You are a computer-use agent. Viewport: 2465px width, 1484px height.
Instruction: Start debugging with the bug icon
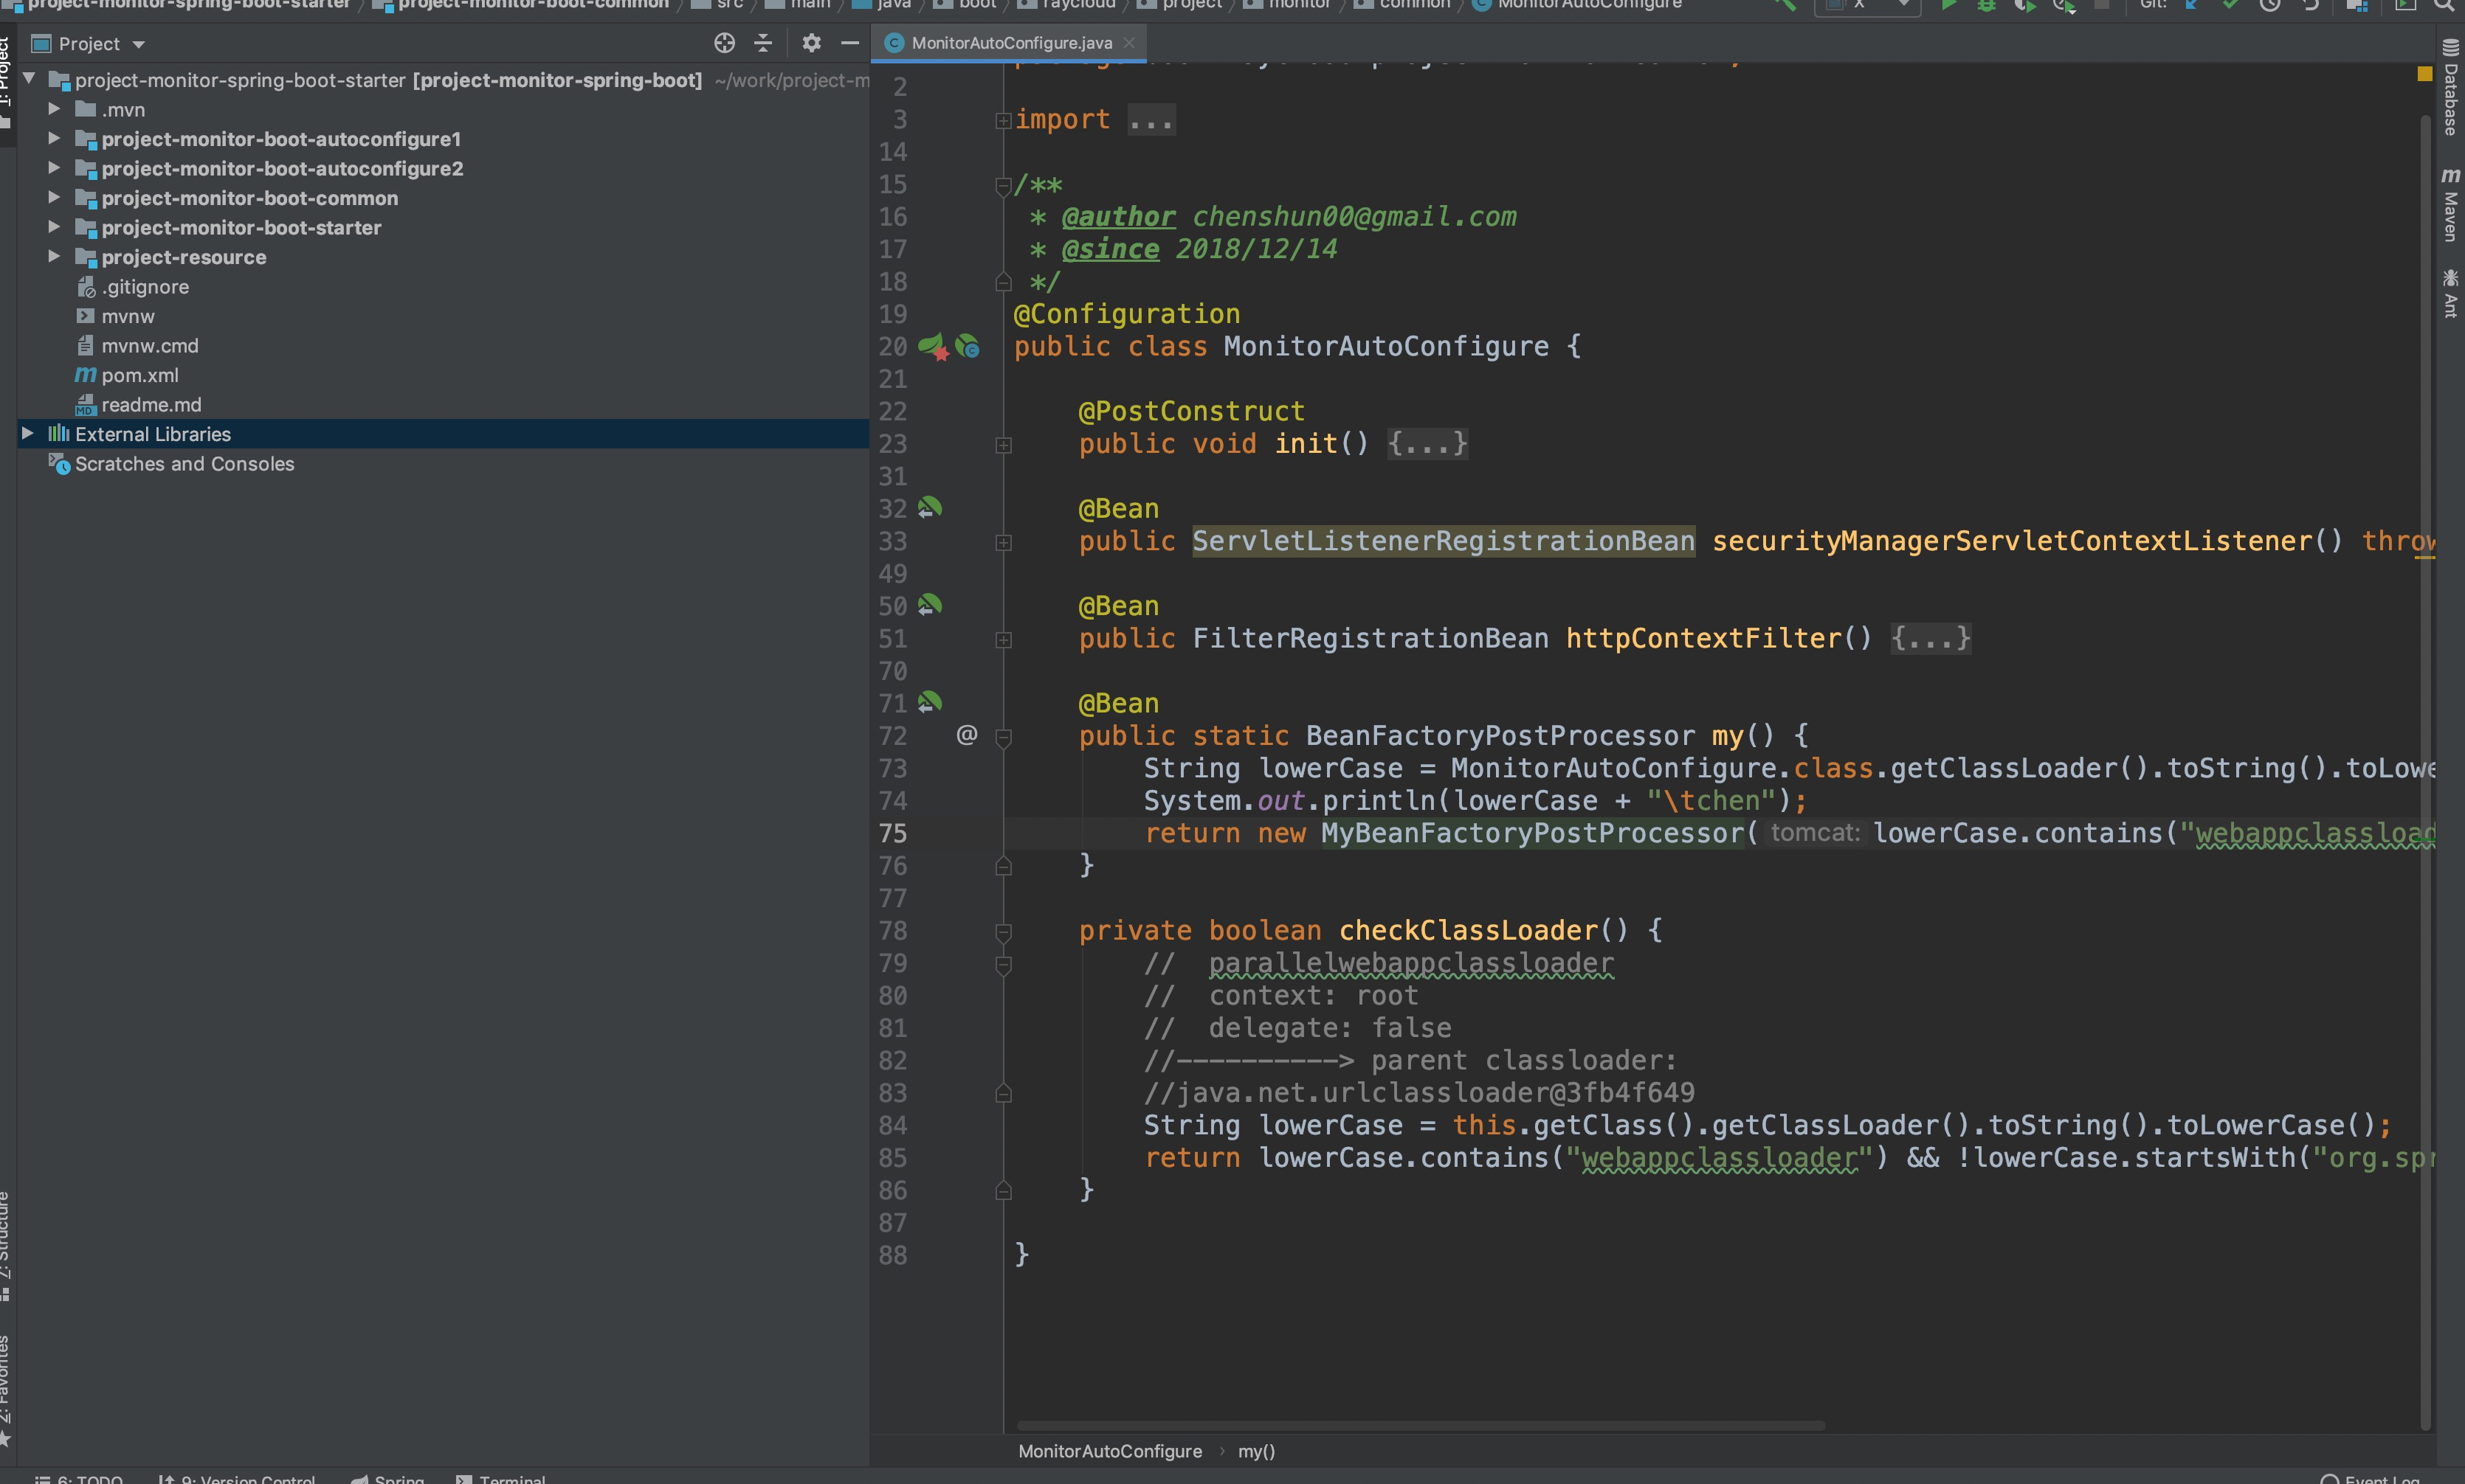point(1987,5)
